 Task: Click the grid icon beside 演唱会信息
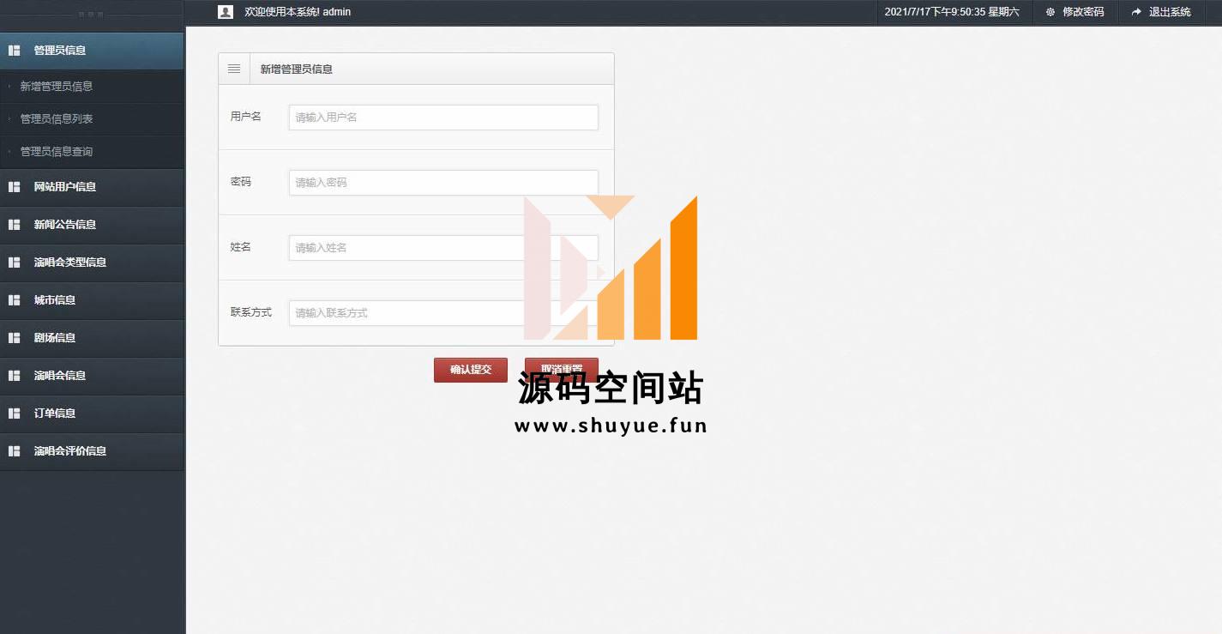coord(14,376)
